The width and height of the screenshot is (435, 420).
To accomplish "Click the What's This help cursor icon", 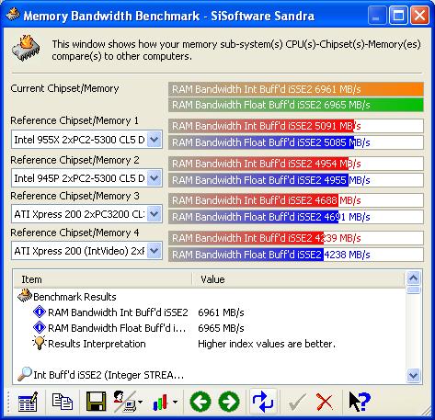I will pyautogui.click(x=360, y=402).
